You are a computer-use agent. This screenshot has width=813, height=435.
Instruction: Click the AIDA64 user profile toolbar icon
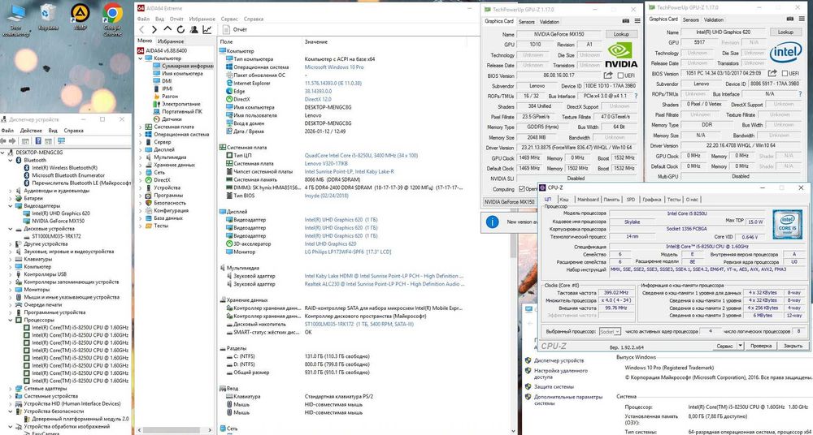[x=194, y=29]
